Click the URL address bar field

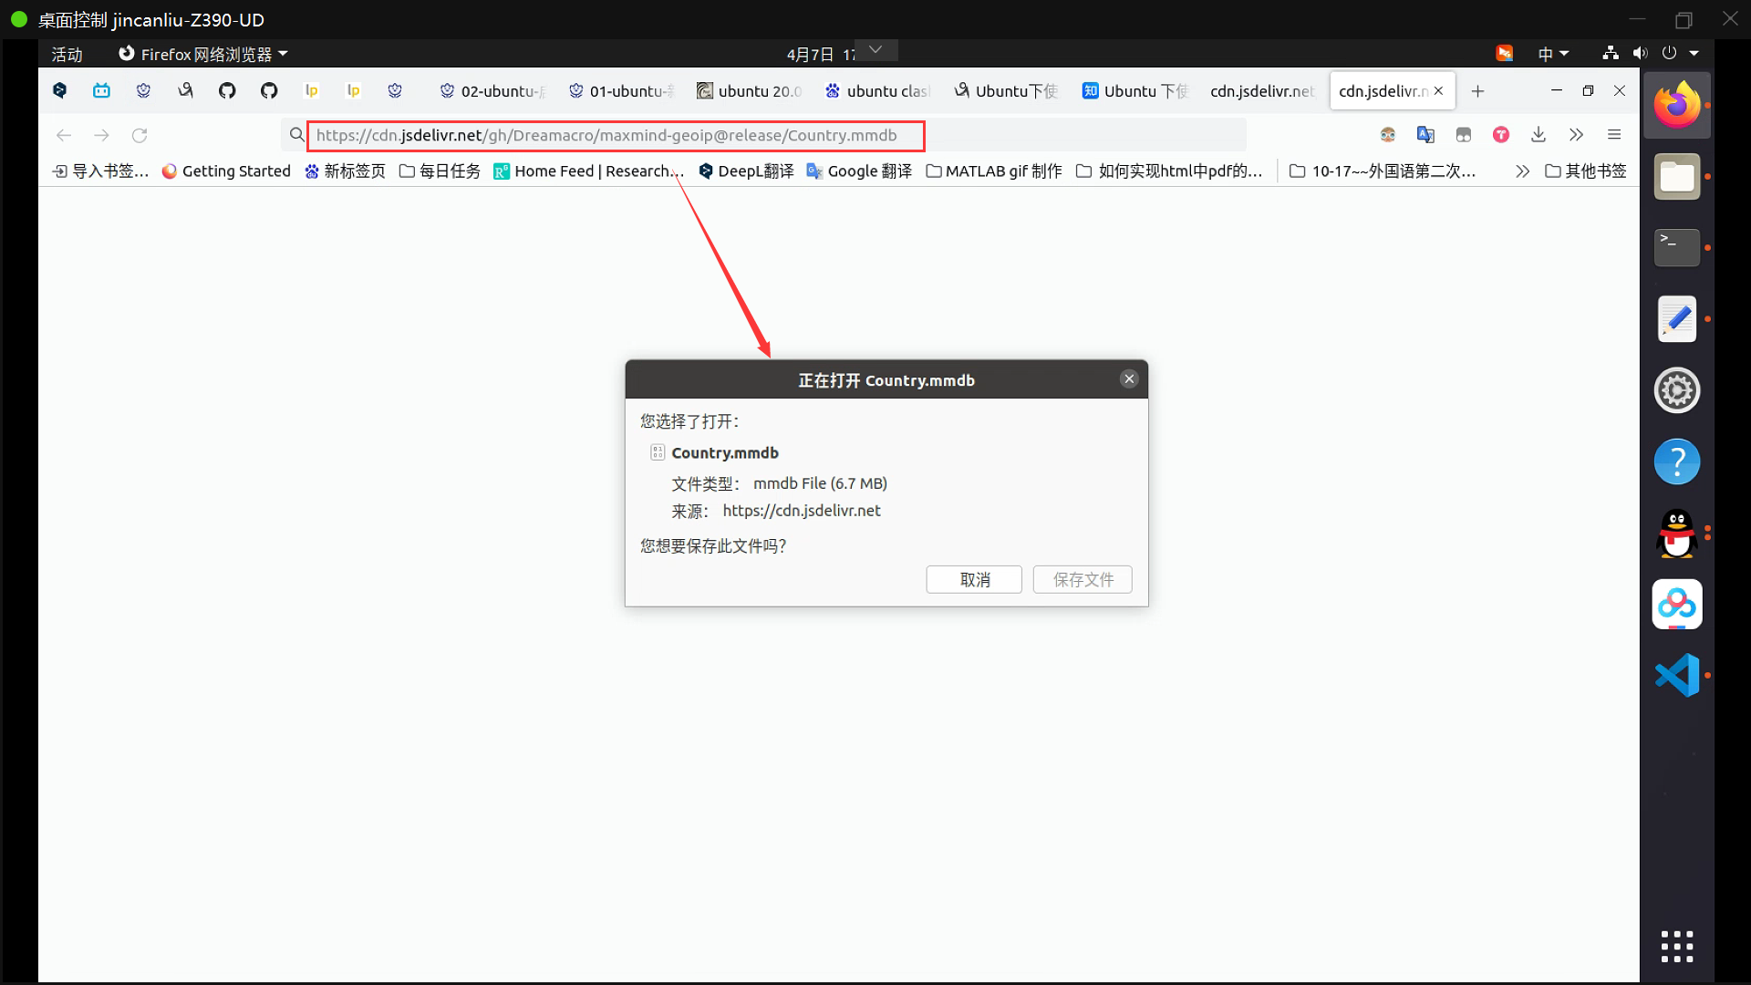[x=606, y=136]
